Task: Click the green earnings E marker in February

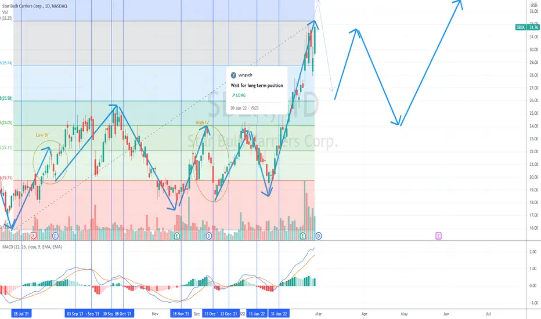Action: click(302, 236)
